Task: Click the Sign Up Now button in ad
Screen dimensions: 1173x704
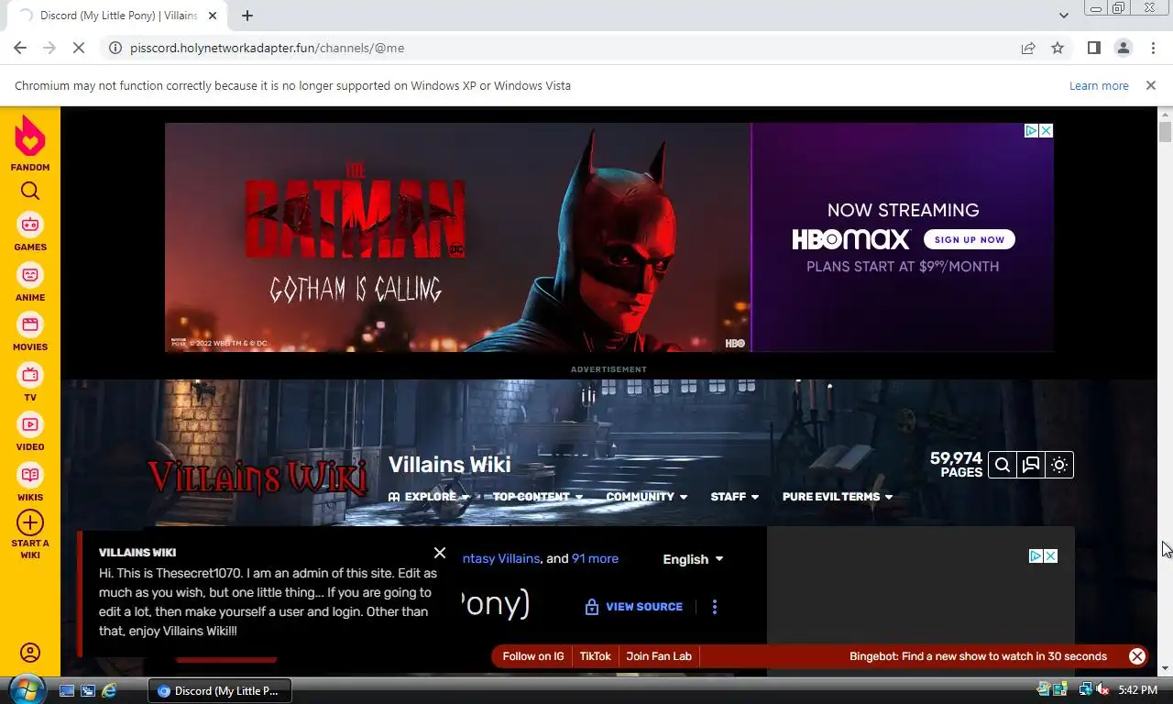Action: (970, 239)
